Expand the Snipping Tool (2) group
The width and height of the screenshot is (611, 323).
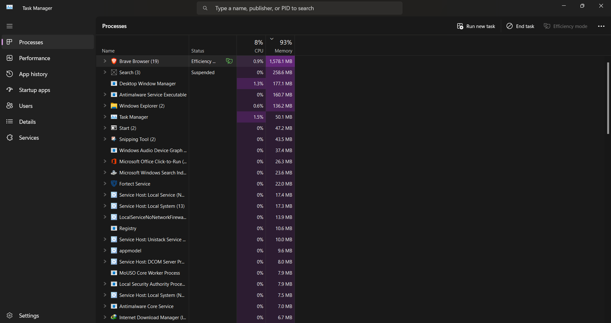point(105,139)
